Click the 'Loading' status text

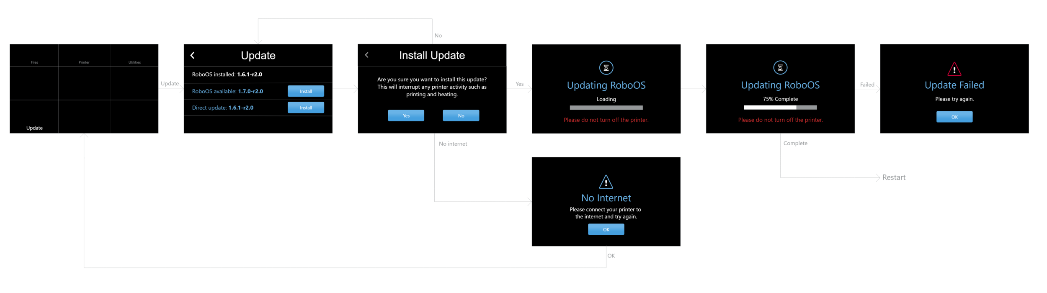(606, 99)
